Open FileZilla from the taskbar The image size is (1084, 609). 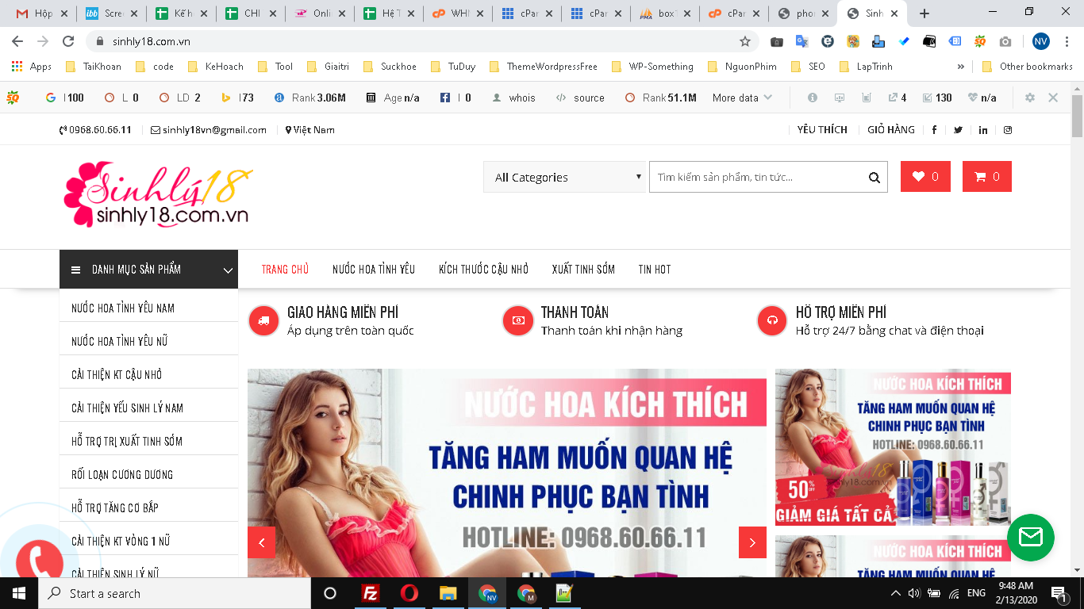370,593
